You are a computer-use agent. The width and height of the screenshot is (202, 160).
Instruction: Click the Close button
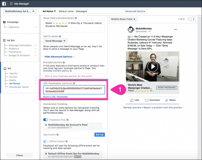click(20, 155)
